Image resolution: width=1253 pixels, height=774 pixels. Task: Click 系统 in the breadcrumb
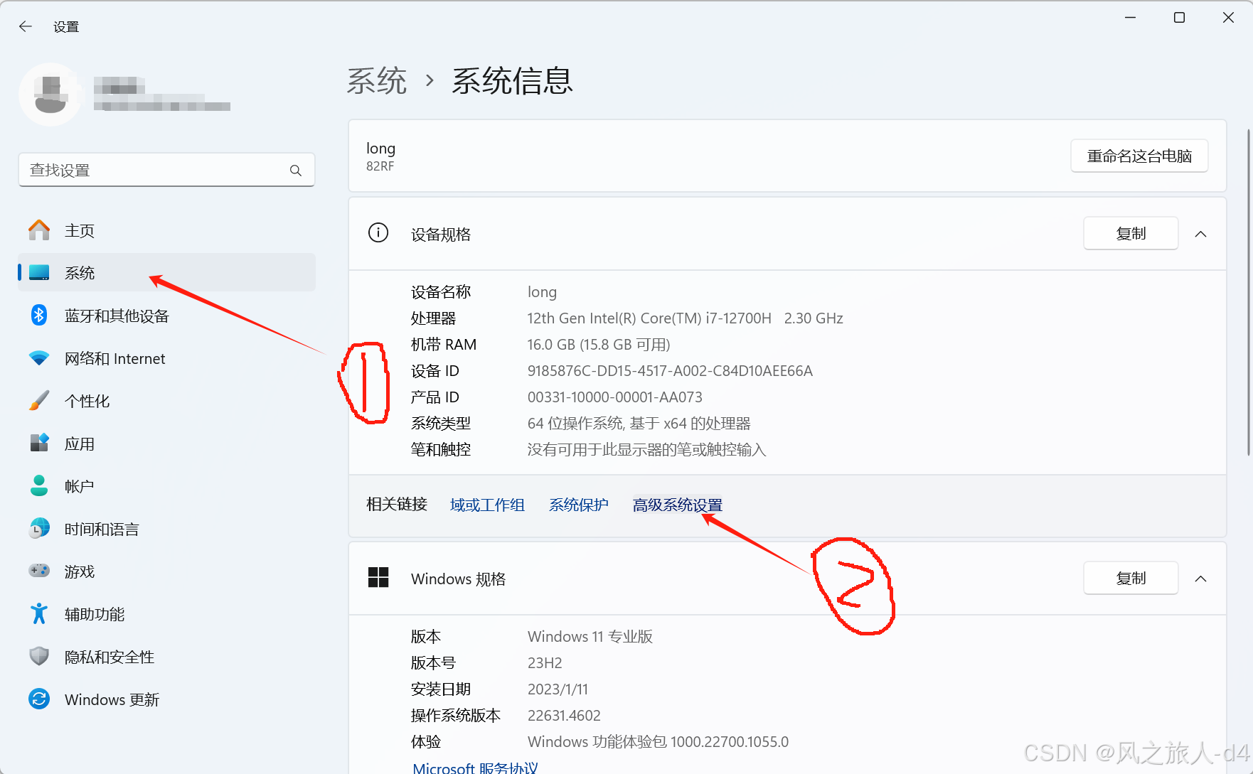click(377, 81)
